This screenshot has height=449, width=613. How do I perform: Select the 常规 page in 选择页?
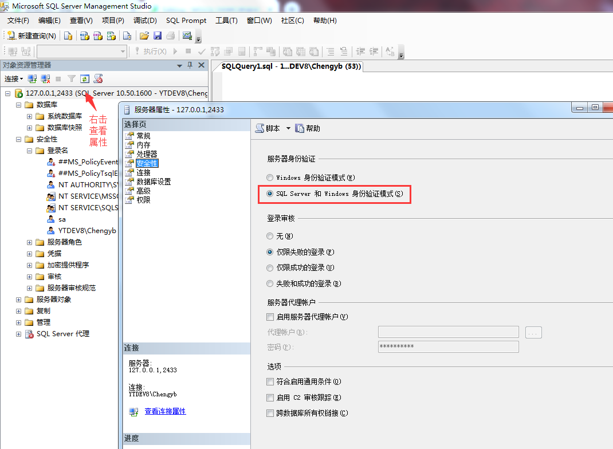tap(143, 136)
